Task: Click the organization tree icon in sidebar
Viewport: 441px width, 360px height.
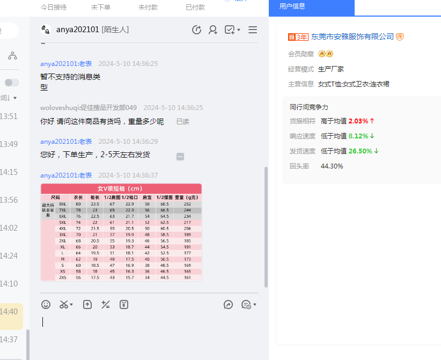Action: pos(12,56)
